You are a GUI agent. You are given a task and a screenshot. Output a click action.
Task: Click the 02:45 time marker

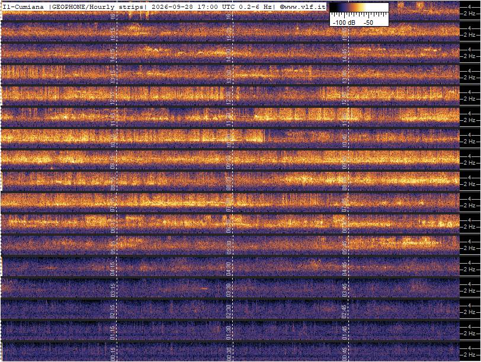[x=345, y=312]
